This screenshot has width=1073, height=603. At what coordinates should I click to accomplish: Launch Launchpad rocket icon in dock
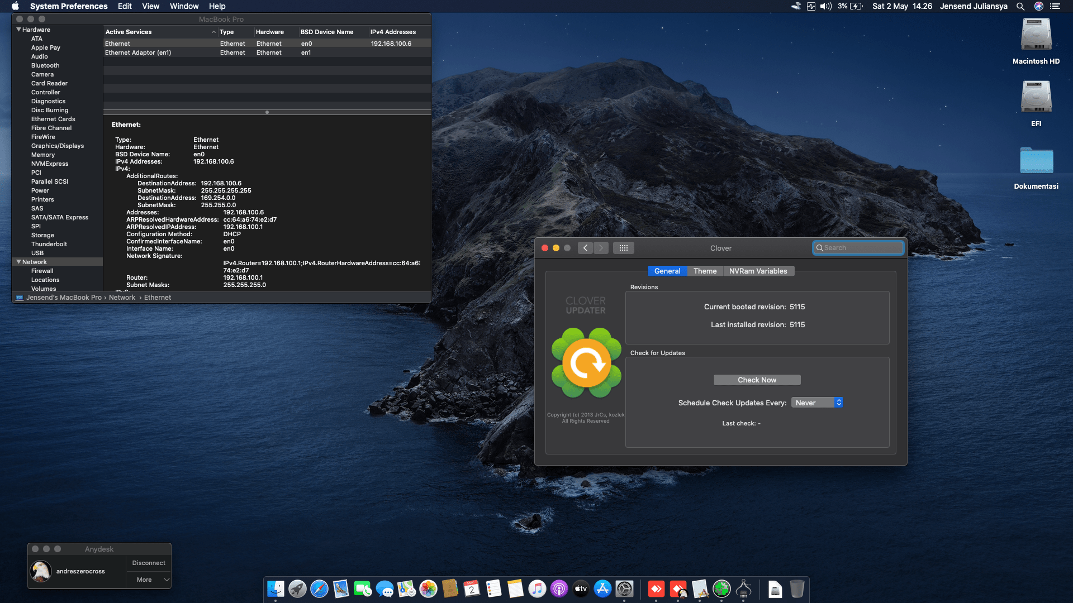pyautogui.click(x=297, y=588)
